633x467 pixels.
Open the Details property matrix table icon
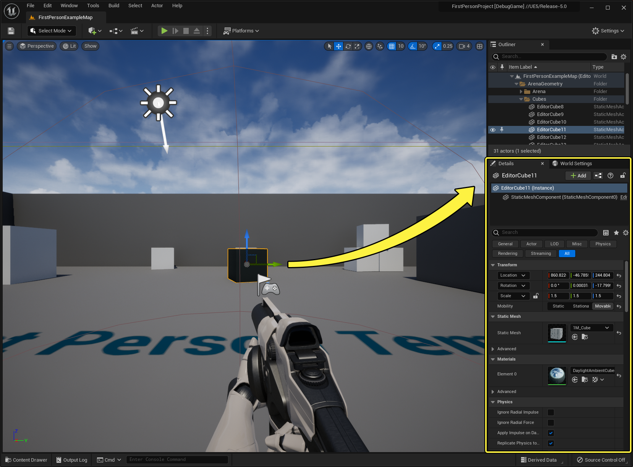click(x=606, y=233)
